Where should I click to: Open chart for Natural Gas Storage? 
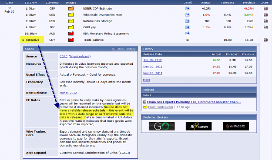point(265,21)
